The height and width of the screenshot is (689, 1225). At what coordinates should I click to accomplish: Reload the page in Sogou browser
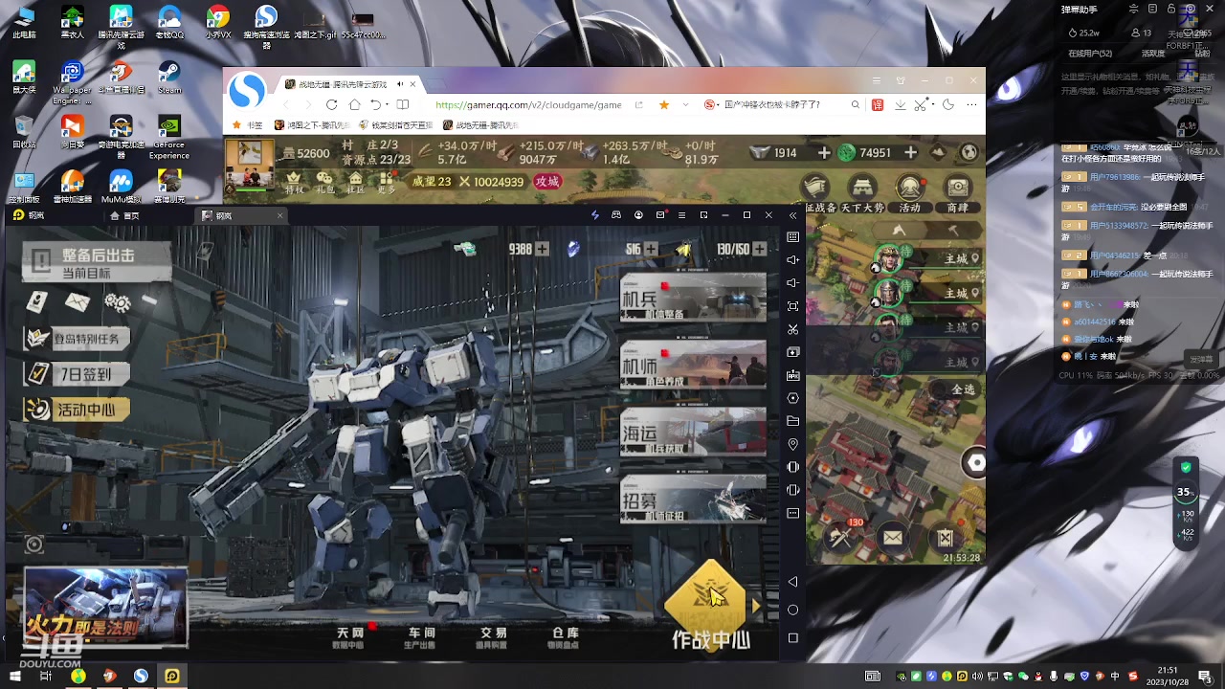point(331,105)
